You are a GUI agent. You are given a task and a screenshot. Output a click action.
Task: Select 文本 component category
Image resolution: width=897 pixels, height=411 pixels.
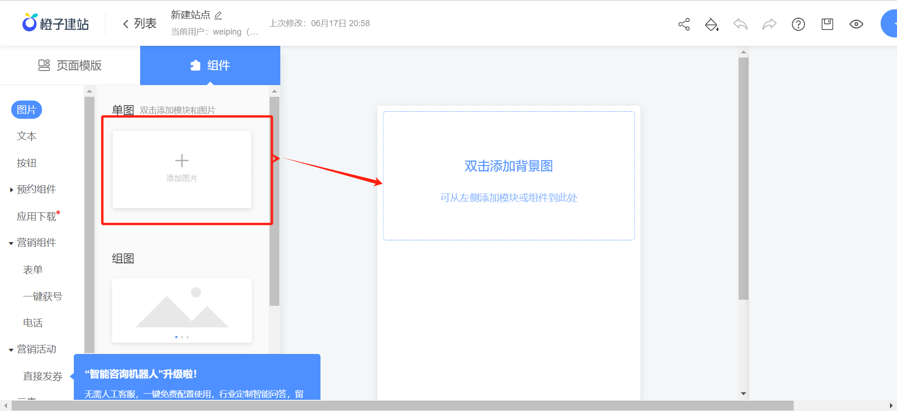click(27, 136)
